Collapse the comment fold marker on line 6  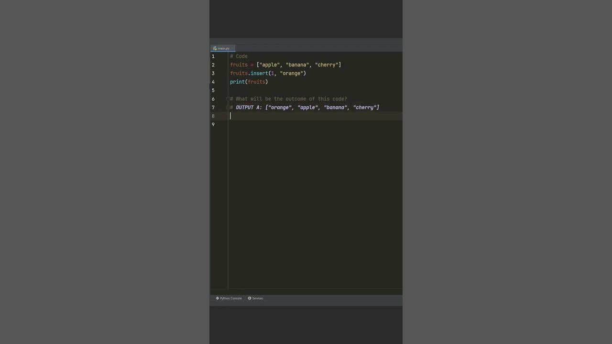click(228, 99)
